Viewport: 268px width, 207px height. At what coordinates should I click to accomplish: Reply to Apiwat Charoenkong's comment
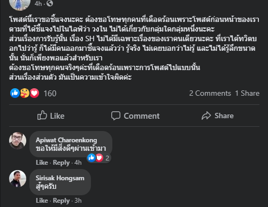tap(61, 163)
